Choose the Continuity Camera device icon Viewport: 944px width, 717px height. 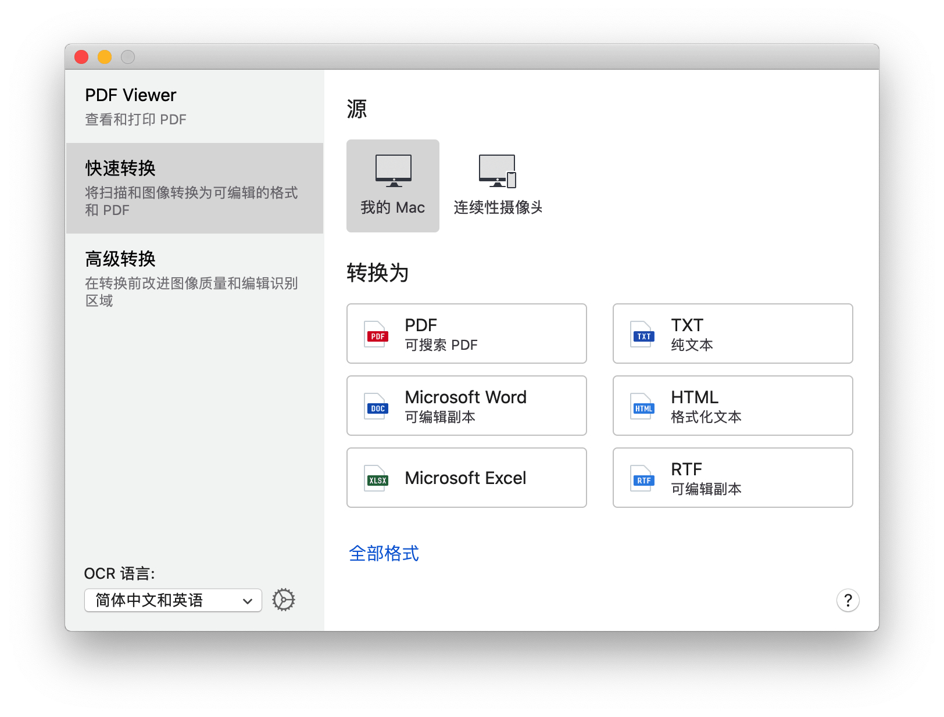coord(497,171)
